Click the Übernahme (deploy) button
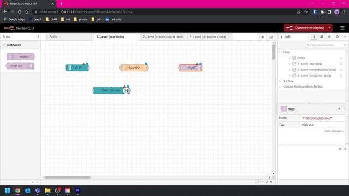Viewport: 349px width, 196px height. (305, 28)
